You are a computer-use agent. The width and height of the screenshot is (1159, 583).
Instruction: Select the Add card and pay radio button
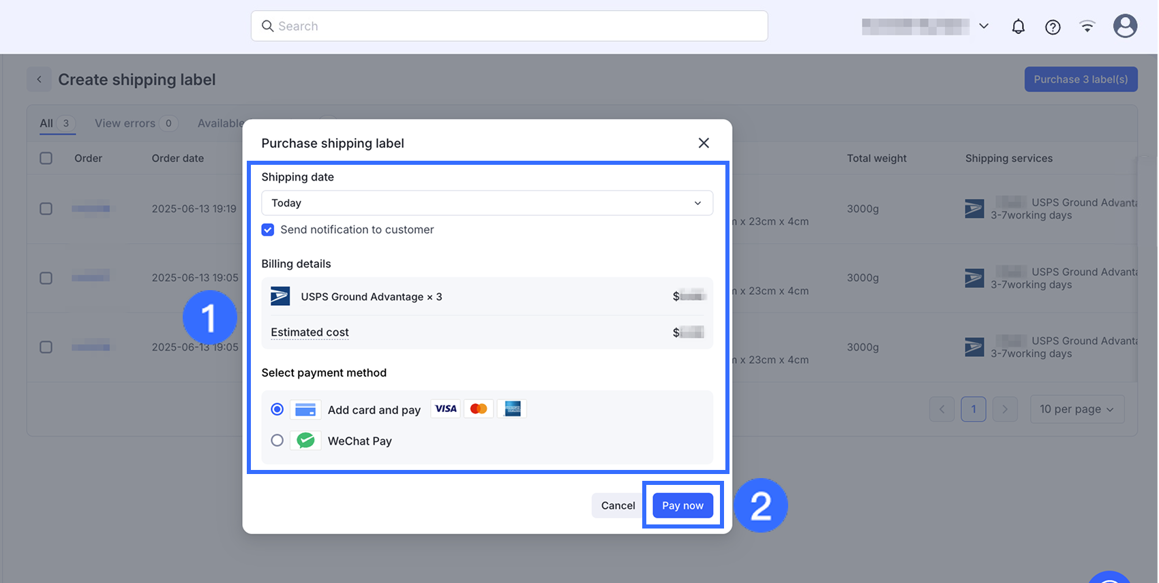[x=277, y=409]
